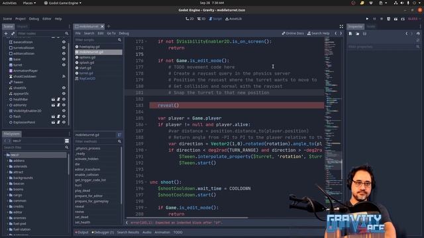Go to previous folder in FileSystem
The width and height of the screenshot is (424, 238).
point(5,141)
